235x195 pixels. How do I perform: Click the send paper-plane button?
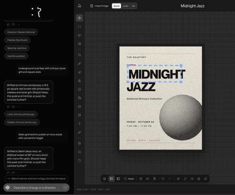tap(65, 188)
